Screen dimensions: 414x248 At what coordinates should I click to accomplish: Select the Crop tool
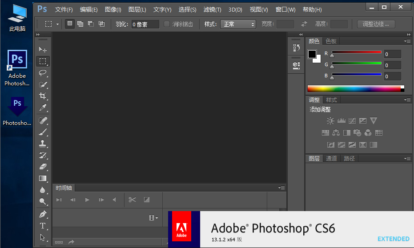(43, 96)
